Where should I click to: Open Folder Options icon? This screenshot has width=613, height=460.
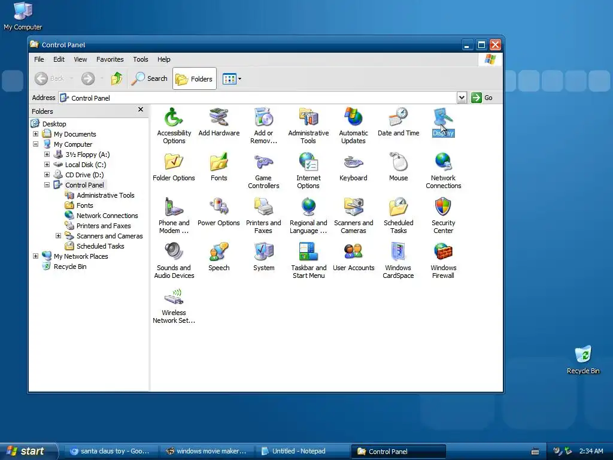tap(174, 167)
